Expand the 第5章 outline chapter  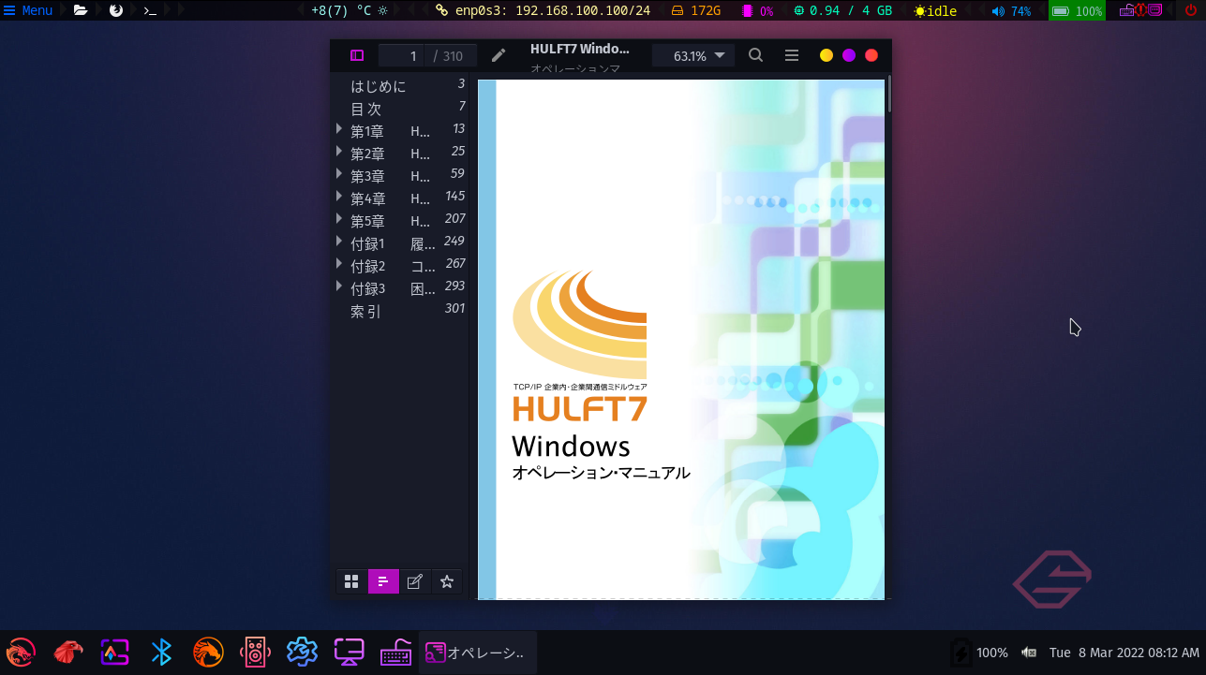click(x=339, y=218)
